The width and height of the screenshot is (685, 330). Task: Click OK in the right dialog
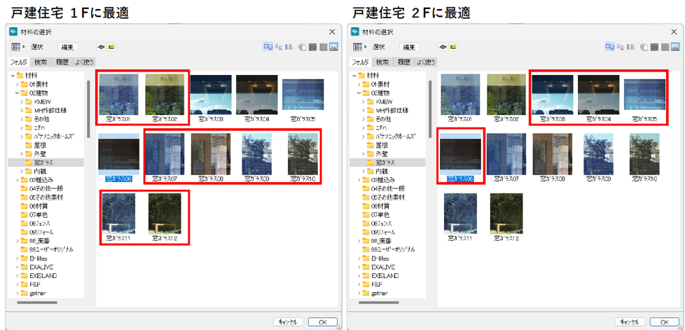665,322
